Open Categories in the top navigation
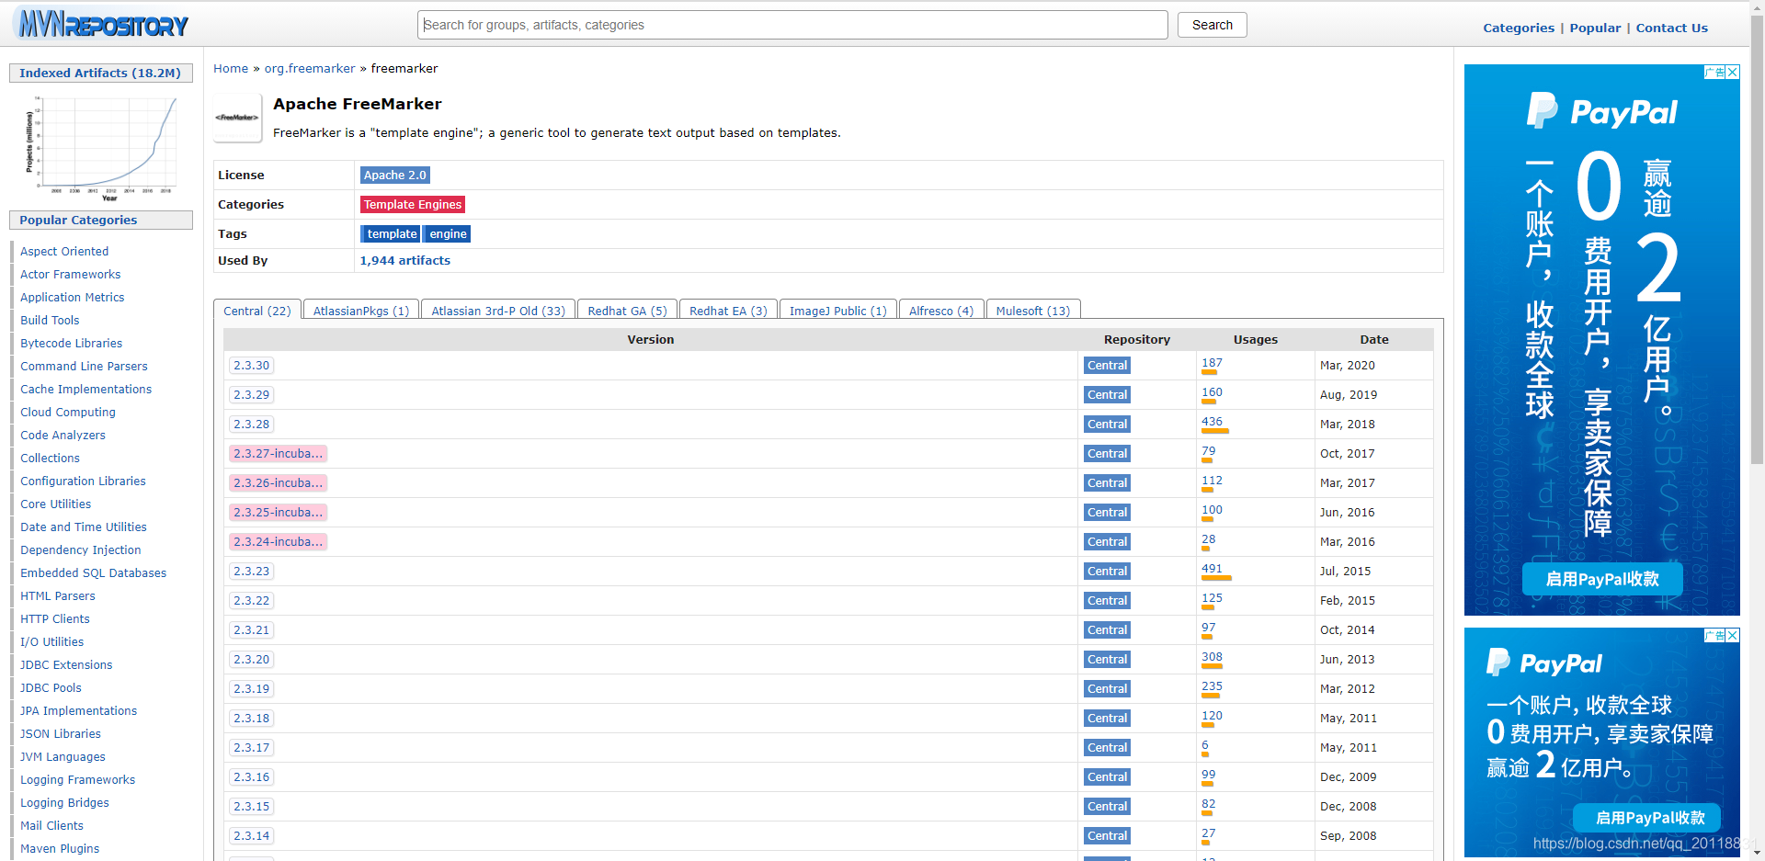 (x=1519, y=28)
